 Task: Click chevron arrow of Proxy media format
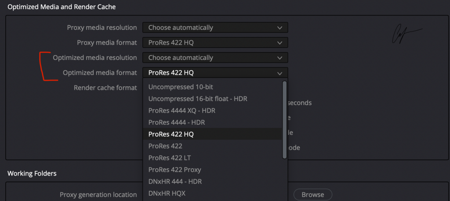pos(279,43)
